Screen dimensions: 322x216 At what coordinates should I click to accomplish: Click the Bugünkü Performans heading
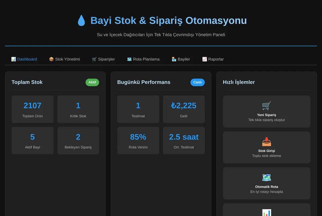144,82
